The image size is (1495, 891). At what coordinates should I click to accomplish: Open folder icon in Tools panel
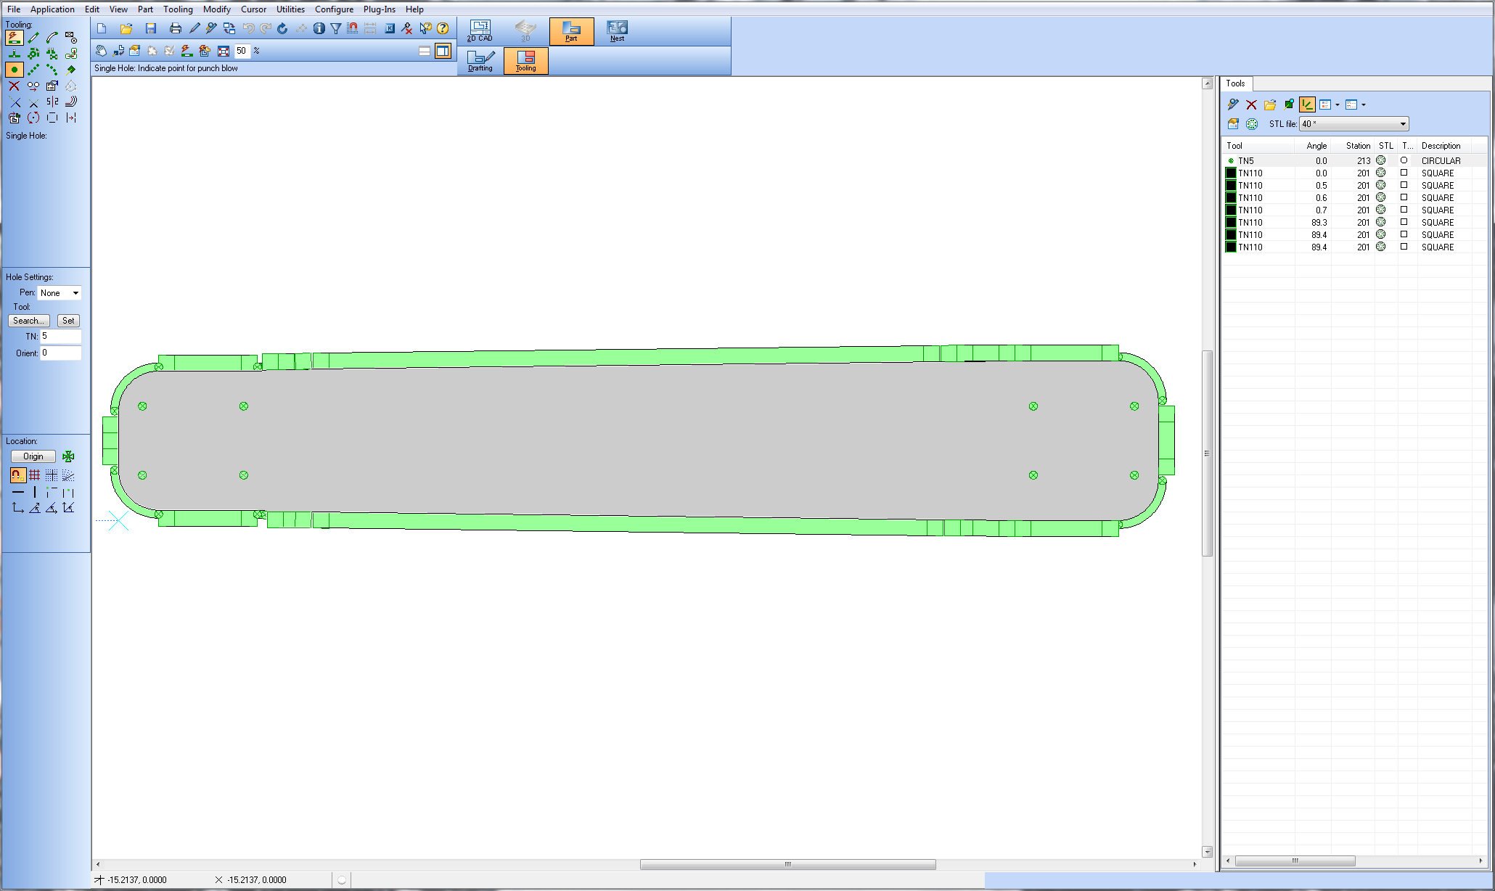[x=1270, y=104]
